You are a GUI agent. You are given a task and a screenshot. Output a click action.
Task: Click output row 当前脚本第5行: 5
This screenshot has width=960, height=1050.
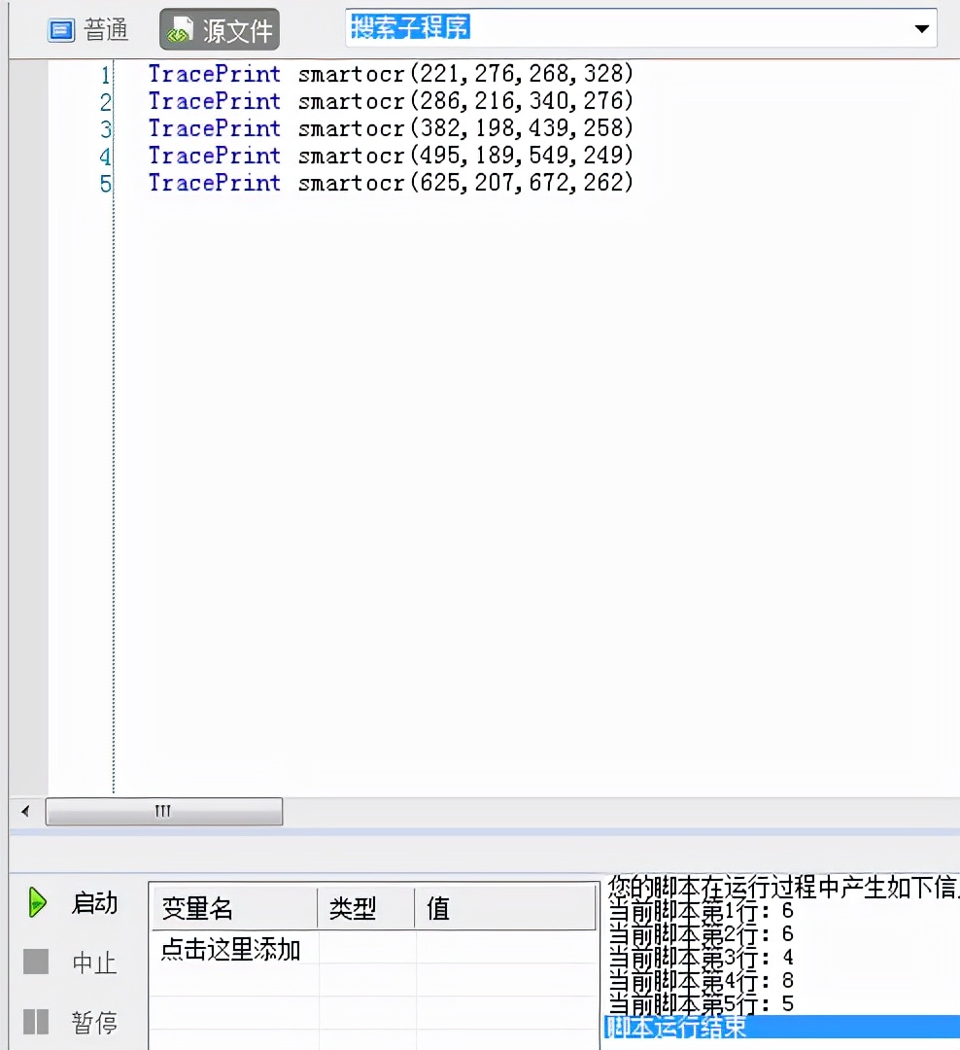[701, 1003]
